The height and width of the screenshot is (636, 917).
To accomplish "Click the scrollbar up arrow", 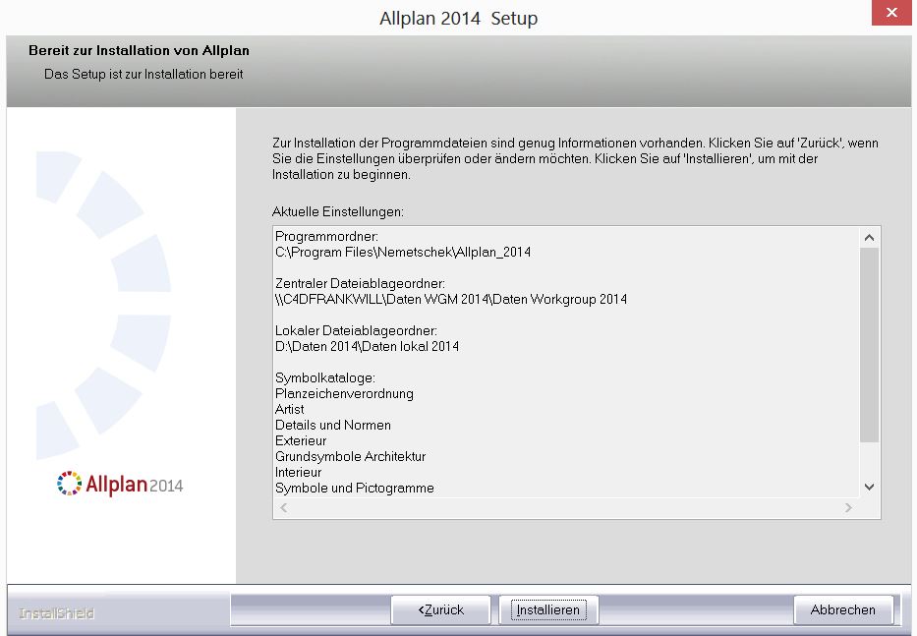I will pyautogui.click(x=868, y=236).
